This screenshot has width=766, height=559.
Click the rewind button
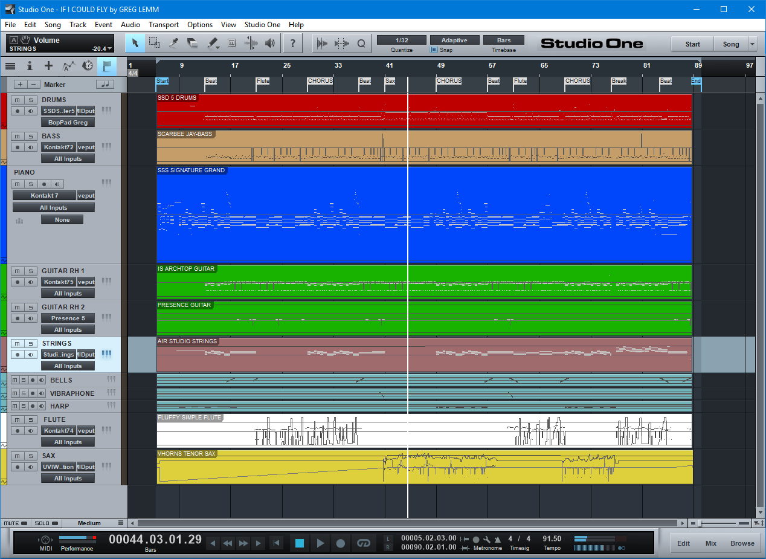tap(228, 544)
